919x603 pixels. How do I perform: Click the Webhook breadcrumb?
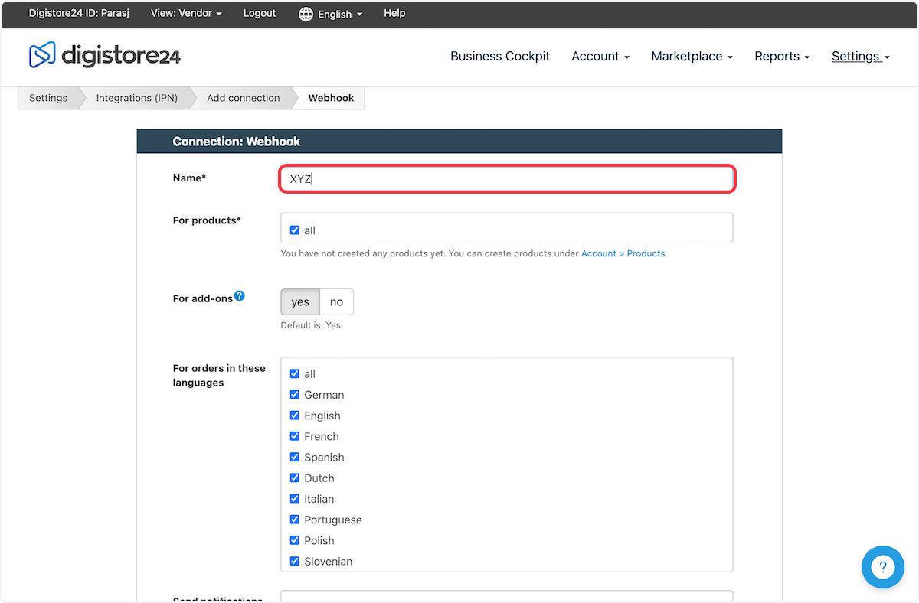(331, 98)
